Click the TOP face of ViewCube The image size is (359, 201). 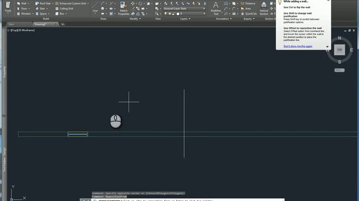(339, 50)
